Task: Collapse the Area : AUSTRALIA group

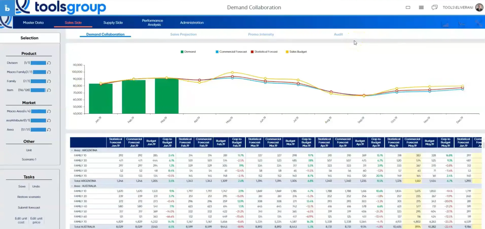Action: (72, 186)
